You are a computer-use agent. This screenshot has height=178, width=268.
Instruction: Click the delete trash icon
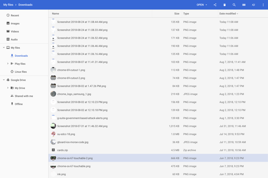(225, 5)
